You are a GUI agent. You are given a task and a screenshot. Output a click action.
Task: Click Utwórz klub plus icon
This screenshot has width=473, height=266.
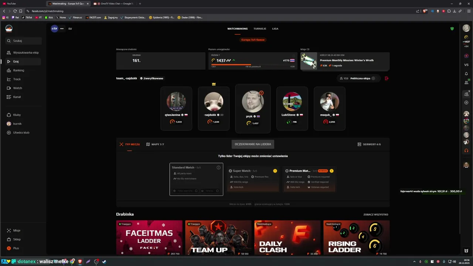[9, 133]
